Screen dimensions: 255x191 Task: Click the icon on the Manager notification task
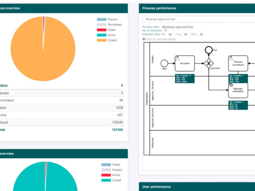pos(231,85)
